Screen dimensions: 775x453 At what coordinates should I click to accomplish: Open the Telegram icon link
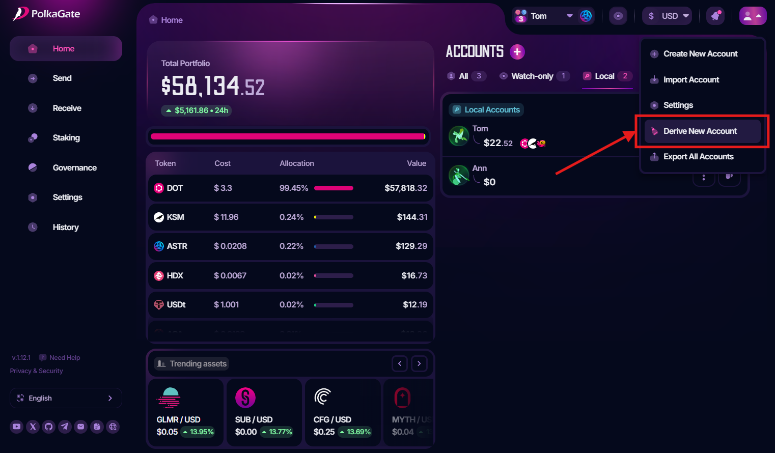pos(65,427)
